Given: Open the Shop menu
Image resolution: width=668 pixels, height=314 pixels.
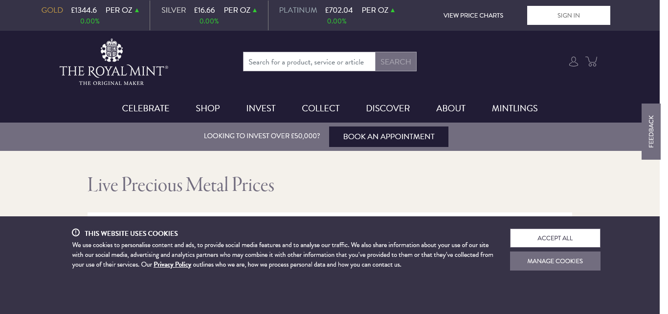Looking at the screenshot, I should pos(208,108).
